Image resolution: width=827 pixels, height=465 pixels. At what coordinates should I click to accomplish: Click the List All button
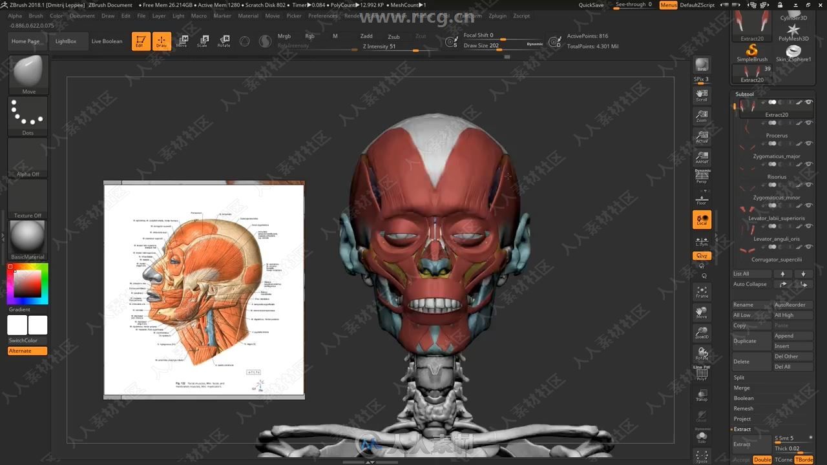pos(752,274)
